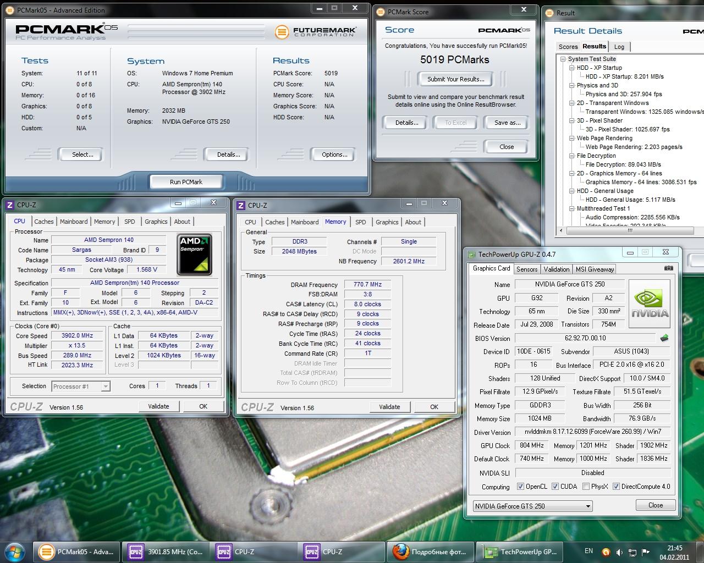Click the AMD Sempron logo in CPU-Z
The width and height of the screenshot is (704, 563).
194,255
